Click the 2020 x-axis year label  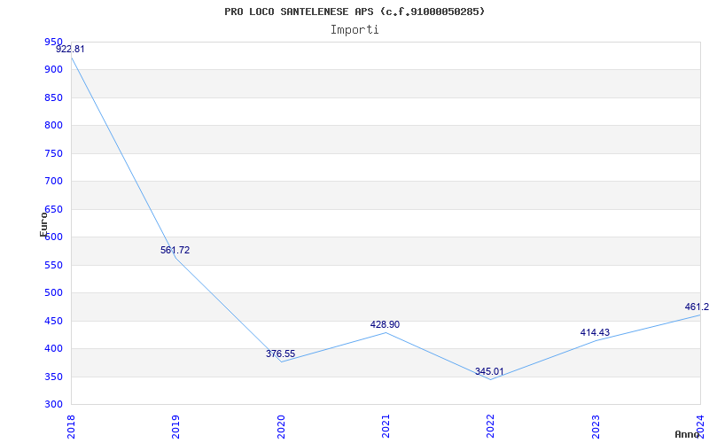click(x=281, y=426)
